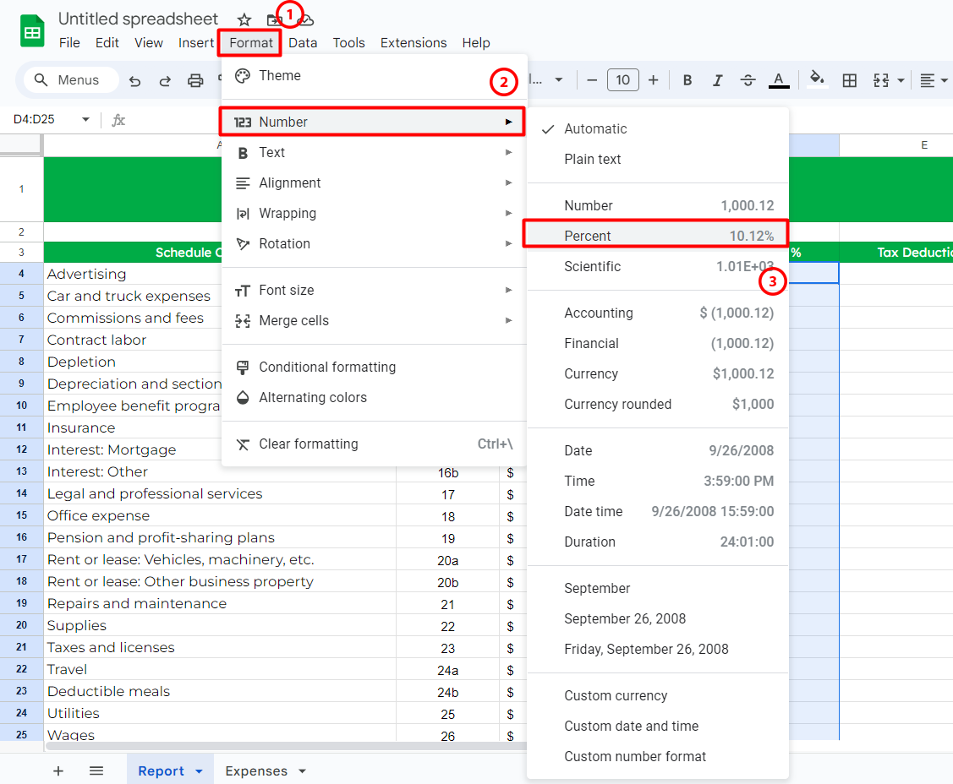Apply Number 1,000.12 format
The width and height of the screenshot is (953, 784).
click(x=658, y=206)
